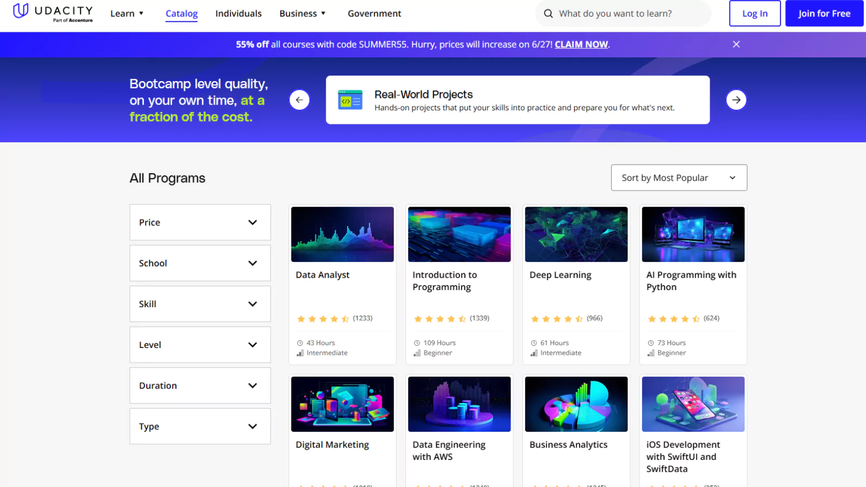Select the Individuals nav item
Screen dimensions: 866x487
click(x=238, y=14)
